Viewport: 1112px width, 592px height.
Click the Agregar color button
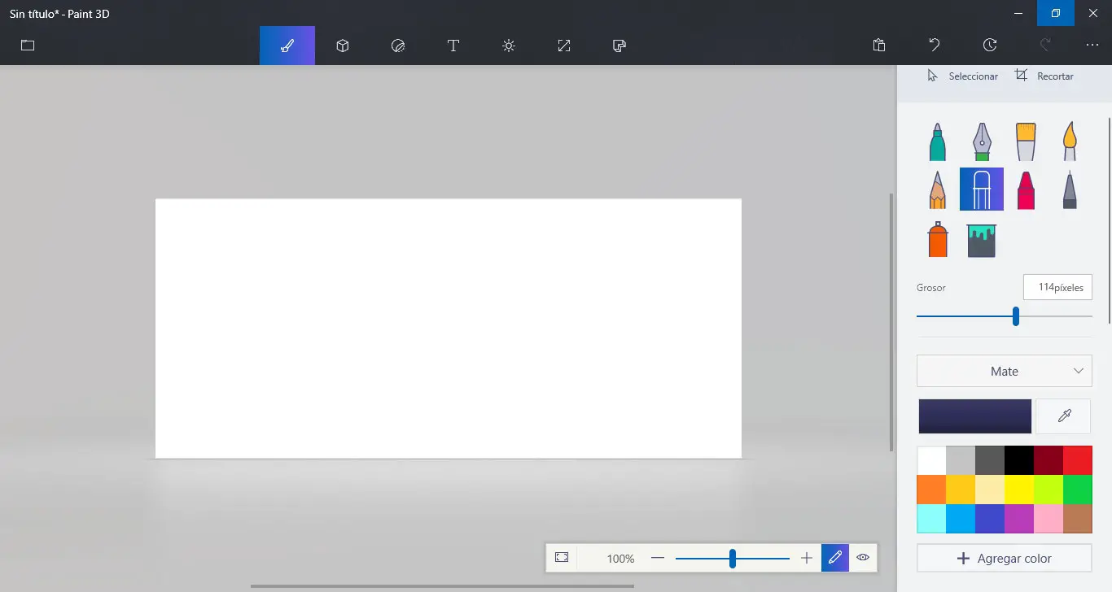[1005, 558]
